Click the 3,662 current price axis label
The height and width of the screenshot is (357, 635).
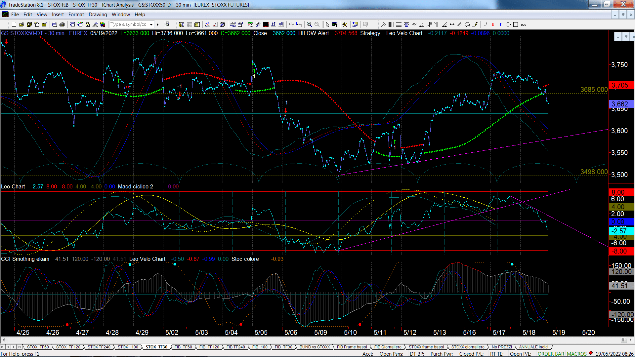(x=621, y=104)
